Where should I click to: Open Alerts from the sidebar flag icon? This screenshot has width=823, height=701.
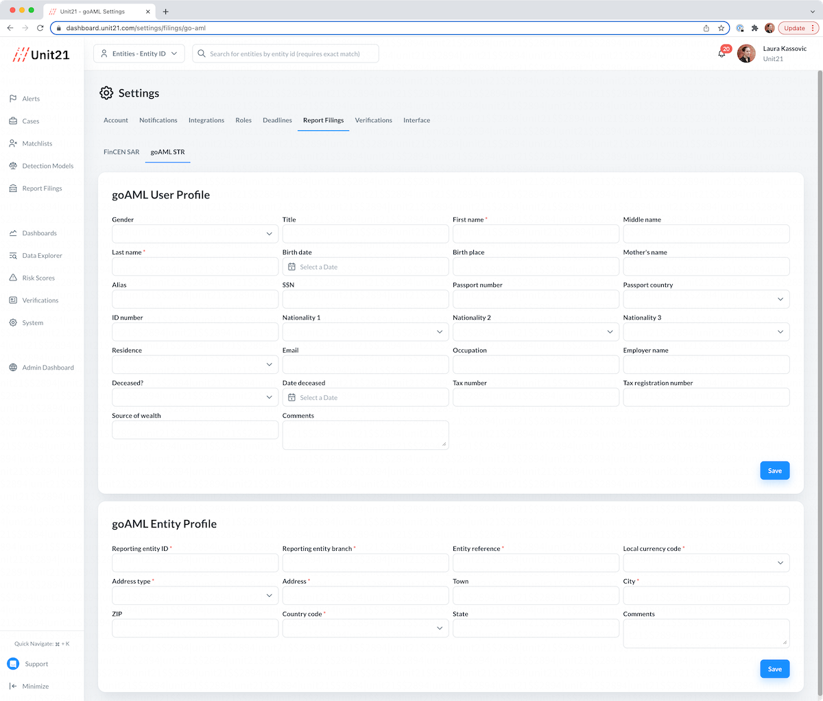click(13, 99)
